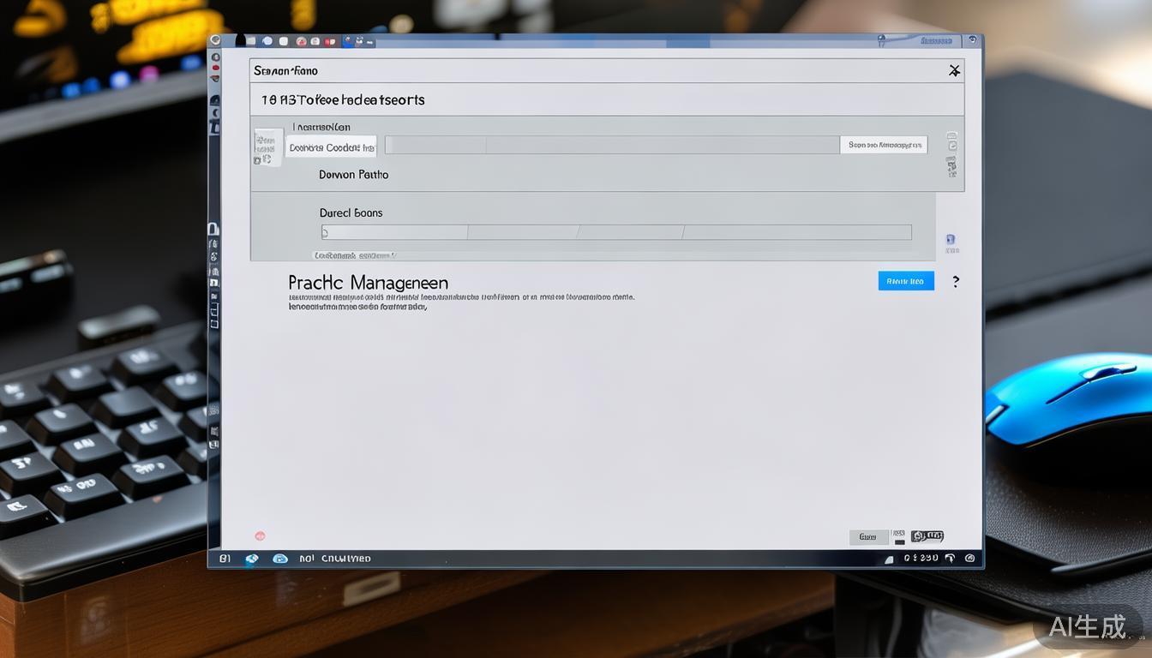
Task: Click the dark outlined badge icon at bottom right
Action: pos(927,536)
